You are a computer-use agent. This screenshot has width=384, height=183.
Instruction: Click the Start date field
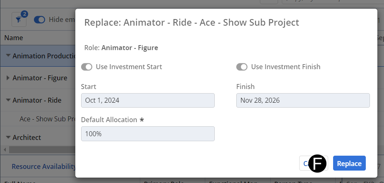tap(148, 101)
